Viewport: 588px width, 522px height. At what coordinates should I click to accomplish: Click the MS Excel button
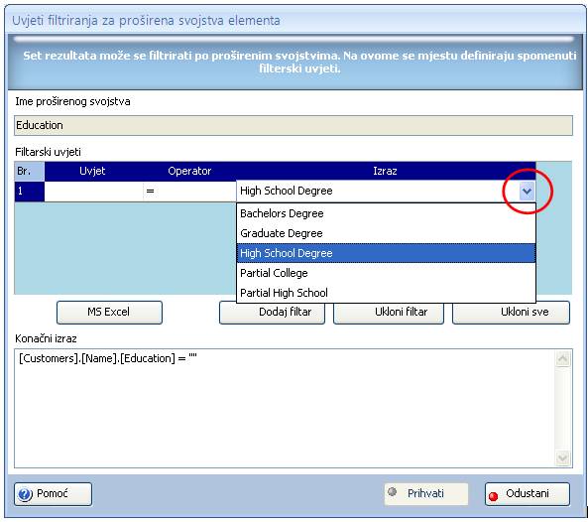109,313
